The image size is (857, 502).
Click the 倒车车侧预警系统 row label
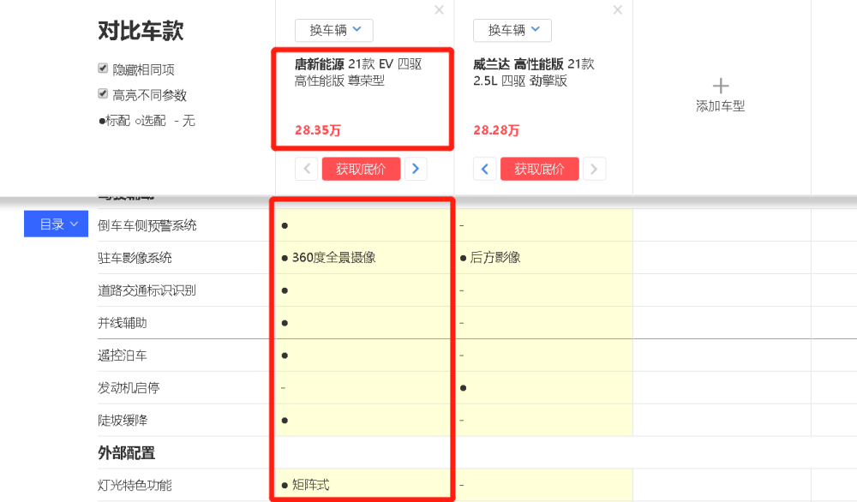pyautogui.click(x=147, y=225)
